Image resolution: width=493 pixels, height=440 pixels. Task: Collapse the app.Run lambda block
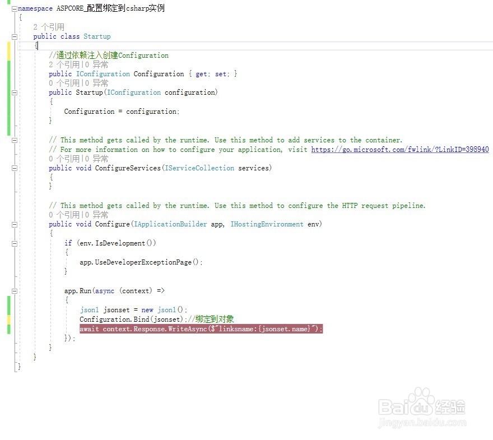(x=14, y=290)
